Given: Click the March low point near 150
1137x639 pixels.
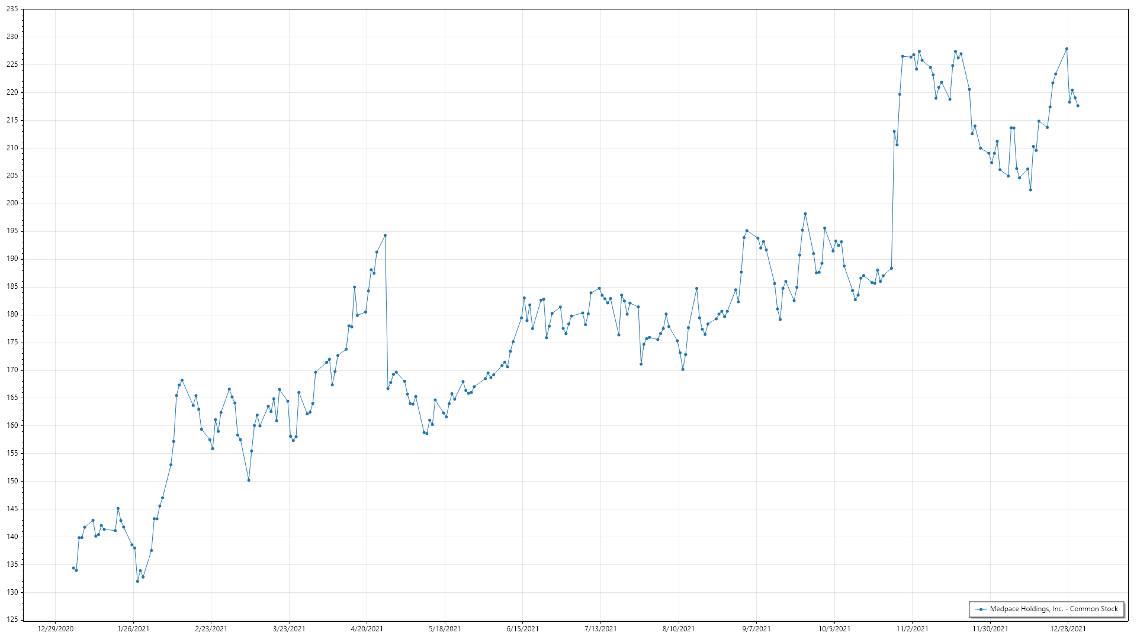Looking at the screenshot, I should (x=249, y=480).
